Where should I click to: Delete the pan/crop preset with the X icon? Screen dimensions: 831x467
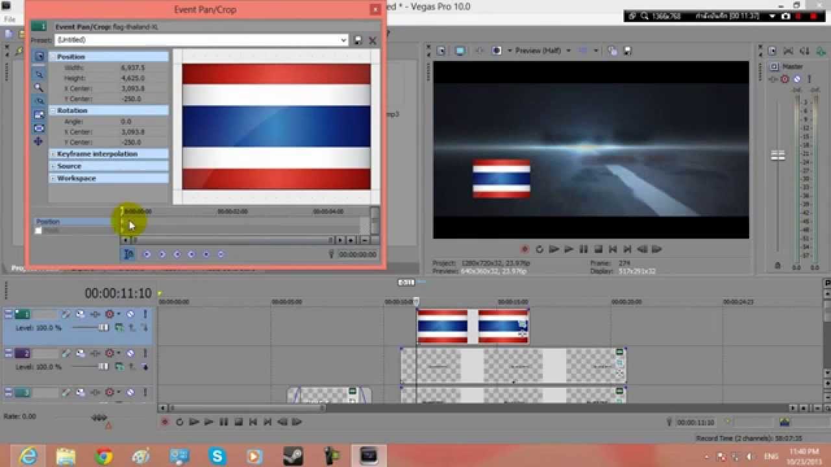click(373, 40)
